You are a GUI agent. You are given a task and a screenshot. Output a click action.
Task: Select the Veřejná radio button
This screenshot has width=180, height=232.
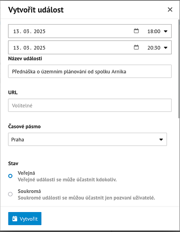[x=10, y=176]
